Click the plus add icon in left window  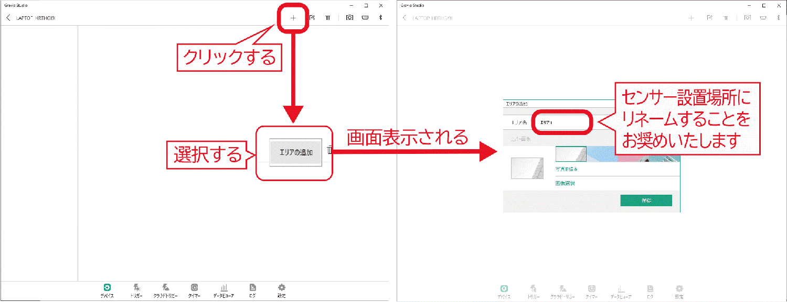293,18
